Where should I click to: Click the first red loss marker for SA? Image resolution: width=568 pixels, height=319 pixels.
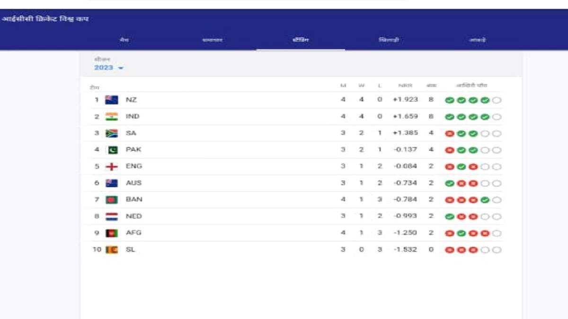point(449,134)
